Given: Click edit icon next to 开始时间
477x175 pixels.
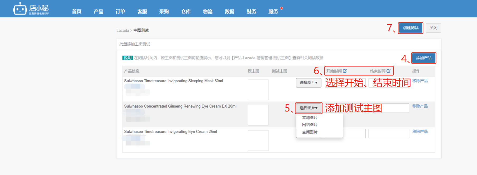Looking at the screenshot, I should tap(345, 71).
